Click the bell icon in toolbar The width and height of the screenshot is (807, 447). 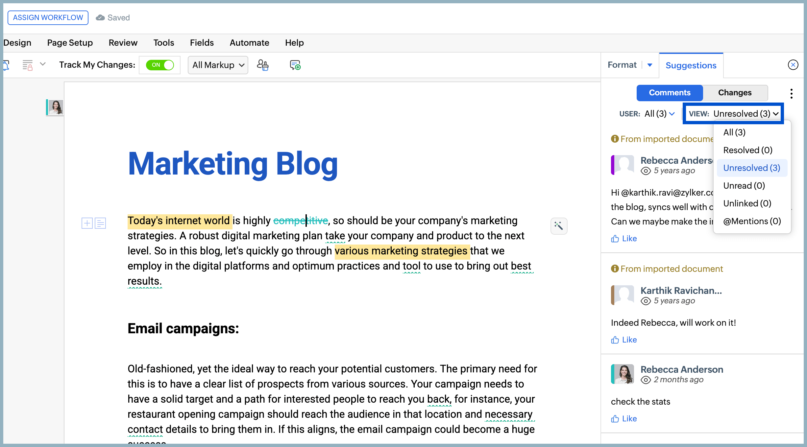pos(6,65)
